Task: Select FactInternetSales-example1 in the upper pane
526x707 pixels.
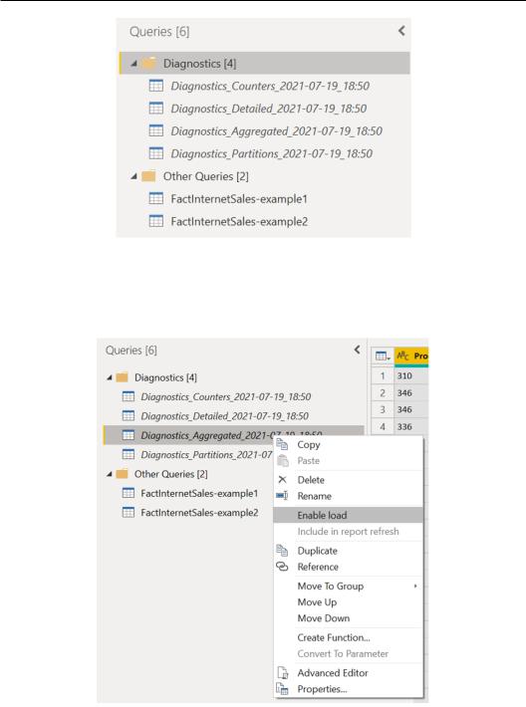Action: (239, 199)
